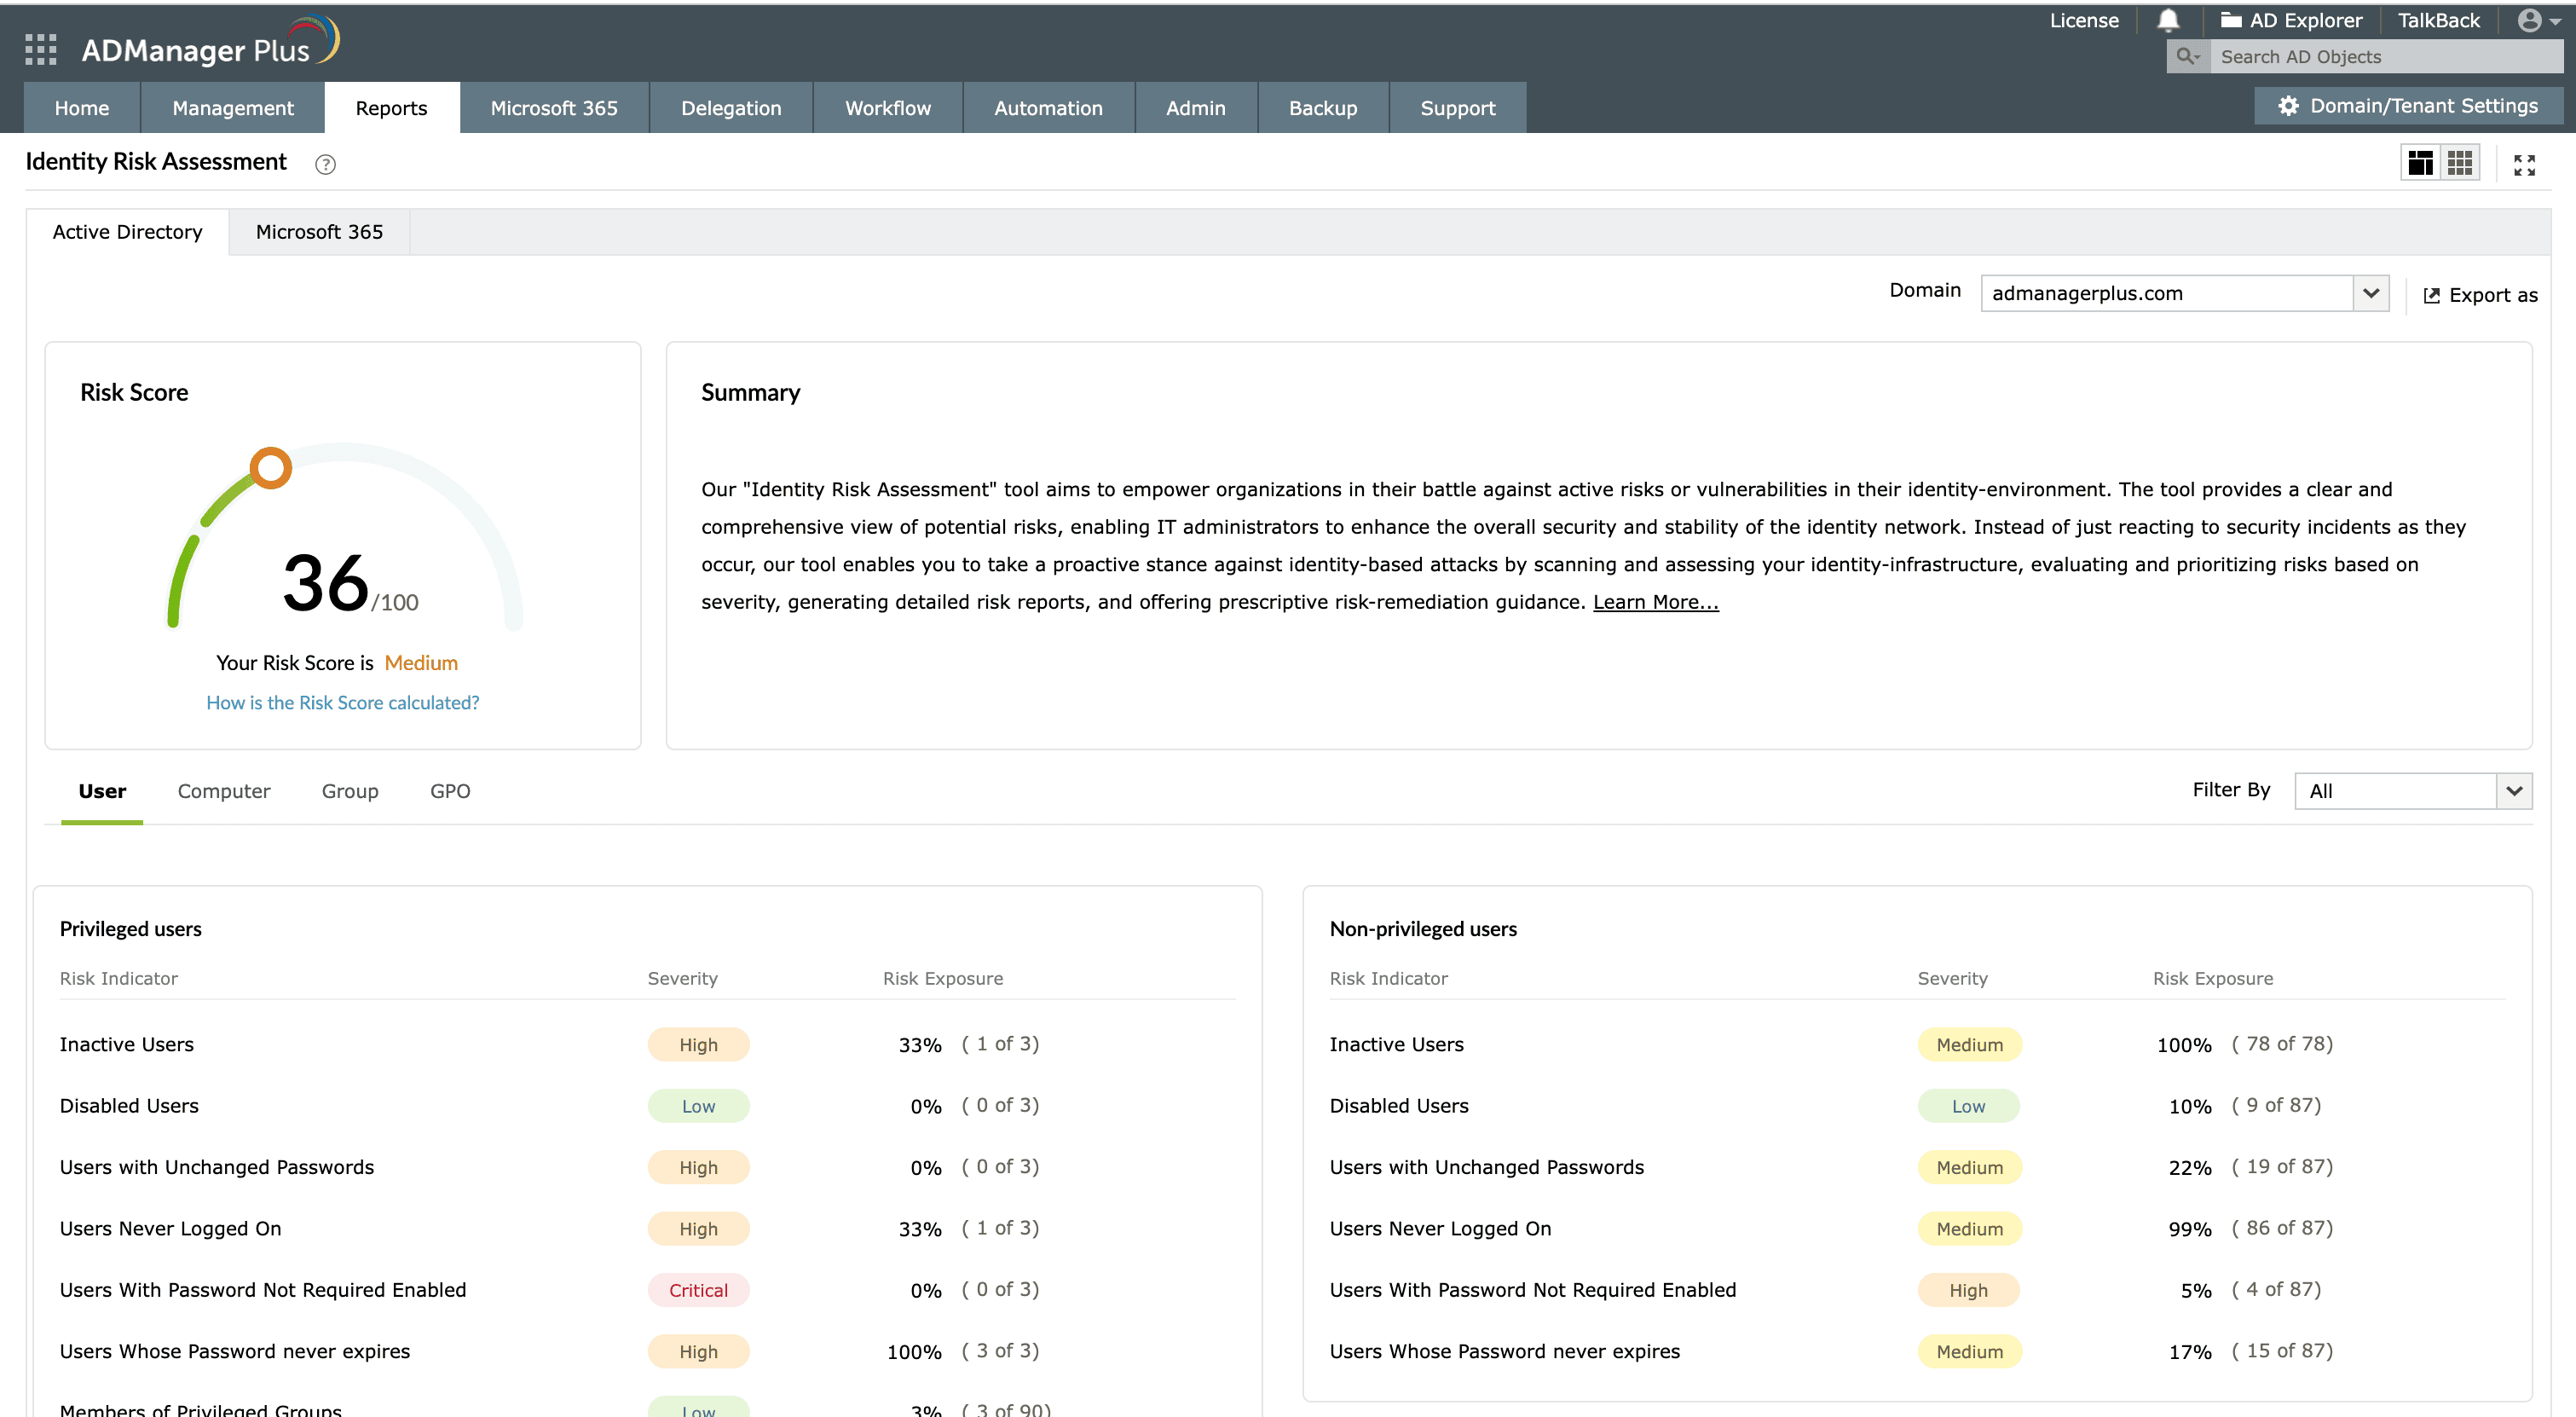The image size is (2576, 1417).
Task: Click the Learn More link in Summary
Action: 1654,601
